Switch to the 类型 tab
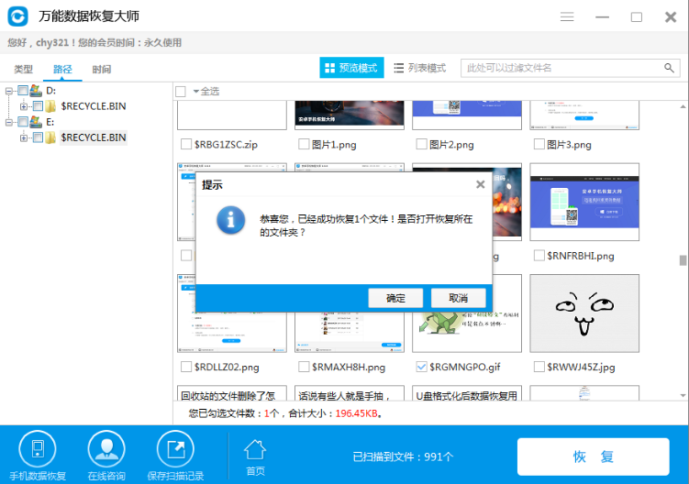 (24, 69)
